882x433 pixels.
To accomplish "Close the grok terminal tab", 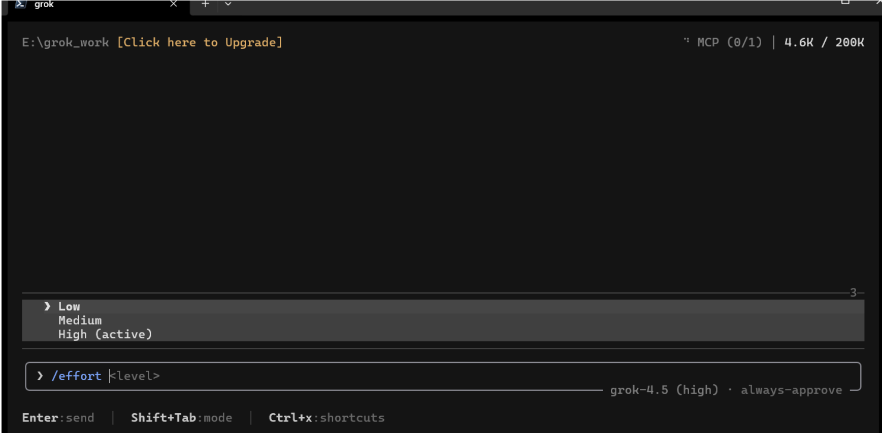I will (x=174, y=4).
